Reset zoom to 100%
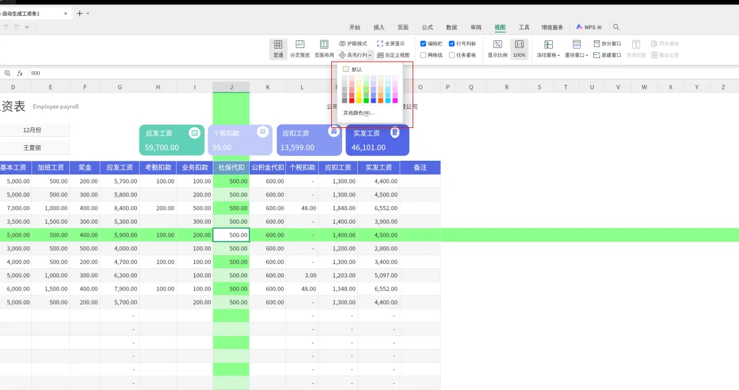Viewport: 739px width, 390px height. 519,49
